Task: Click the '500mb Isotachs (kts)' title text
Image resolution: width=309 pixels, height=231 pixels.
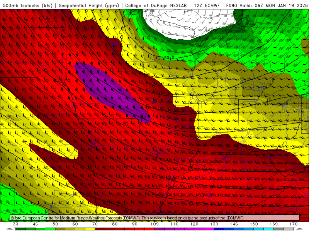Action: [28, 5]
